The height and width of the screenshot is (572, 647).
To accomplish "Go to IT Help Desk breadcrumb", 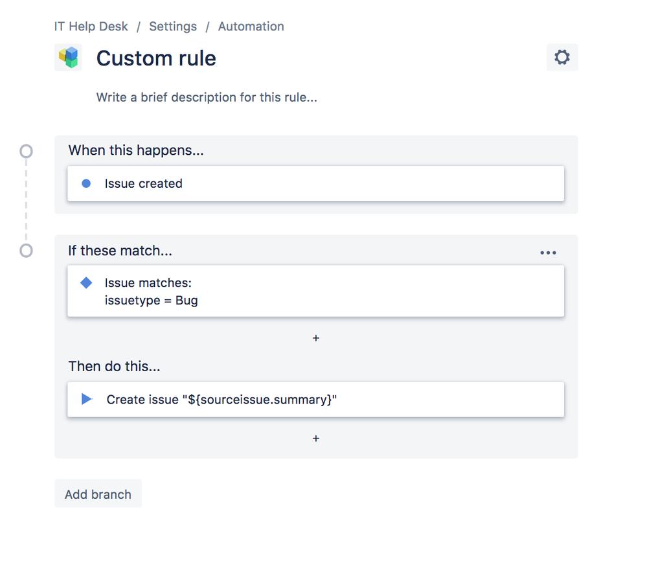I will 91,27.
